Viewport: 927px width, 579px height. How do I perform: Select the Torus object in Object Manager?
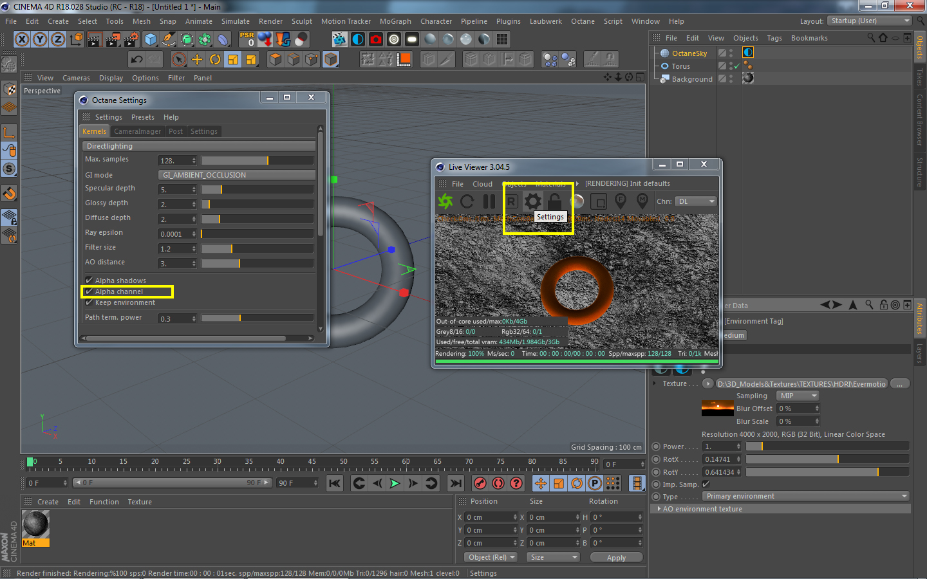click(x=680, y=66)
